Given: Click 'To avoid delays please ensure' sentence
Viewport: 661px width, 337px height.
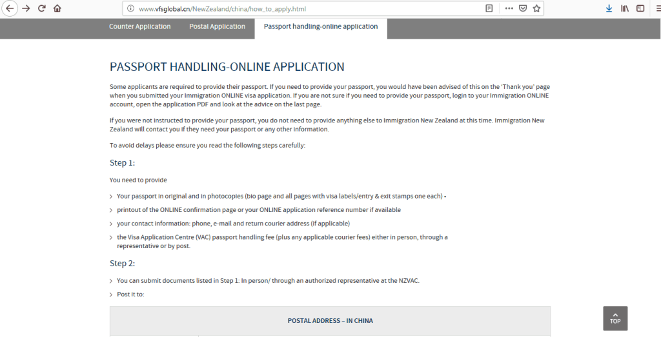Looking at the screenshot, I should (207, 146).
